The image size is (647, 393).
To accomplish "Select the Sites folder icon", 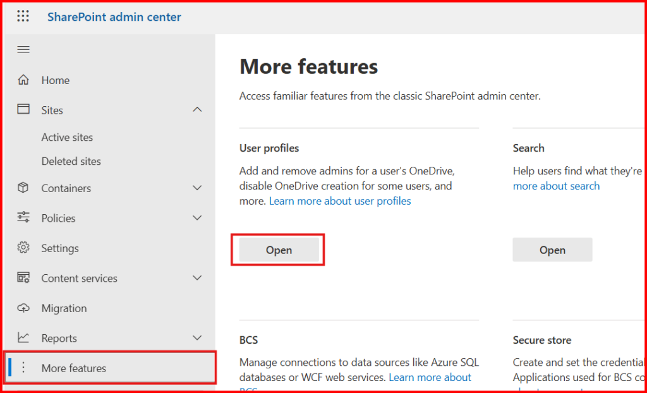I will (23, 109).
